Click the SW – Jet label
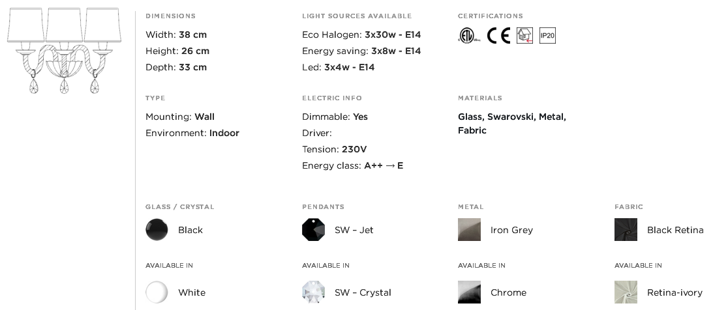The image size is (713, 310). coord(354,230)
